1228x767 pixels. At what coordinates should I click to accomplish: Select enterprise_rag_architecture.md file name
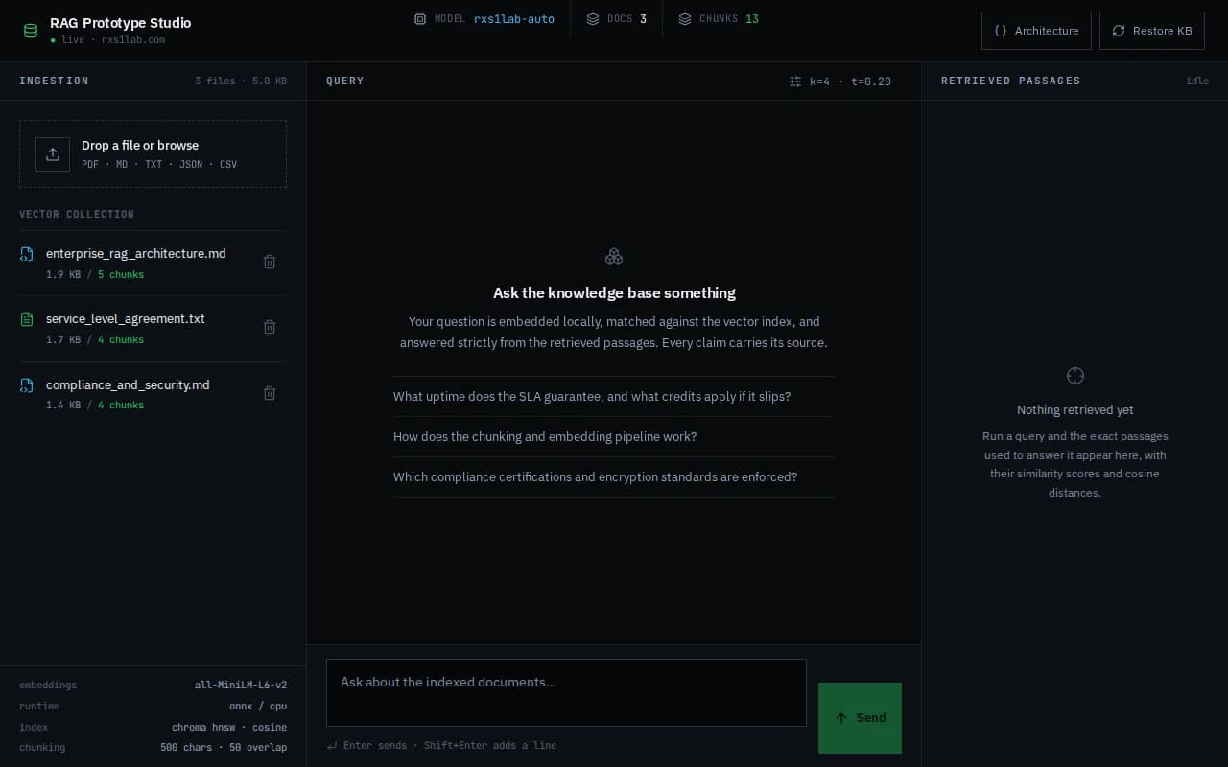[136, 254]
